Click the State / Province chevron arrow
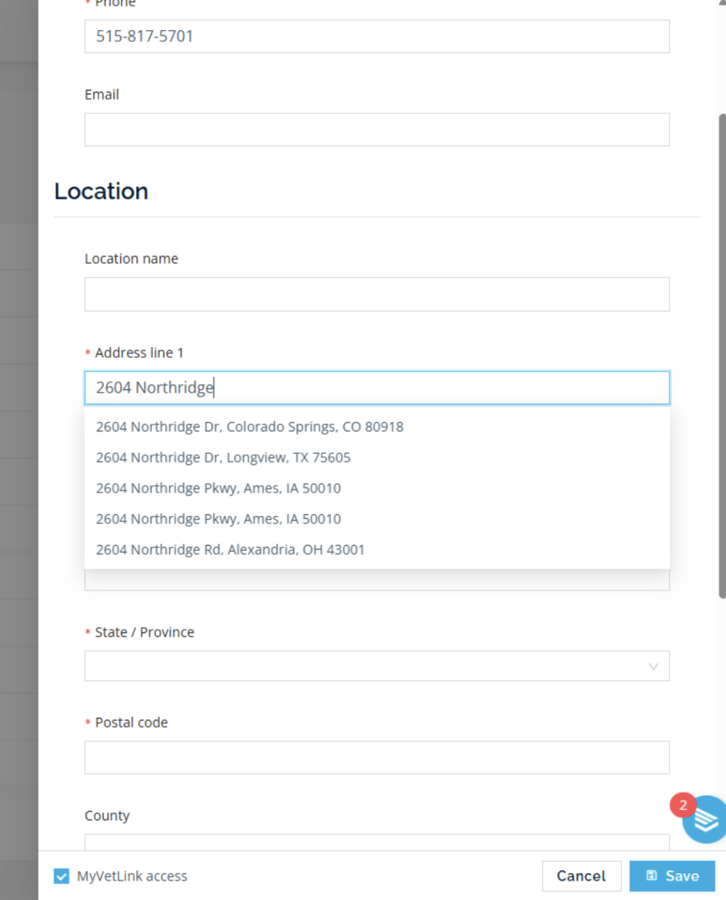The height and width of the screenshot is (900, 726). [653, 667]
